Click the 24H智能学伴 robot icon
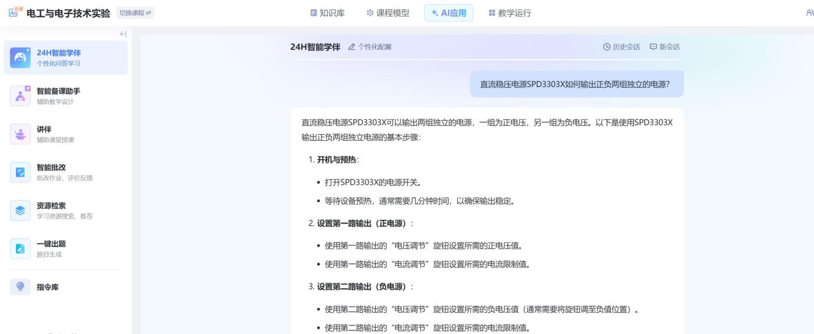Image resolution: width=814 pixels, height=334 pixels. [21, 58]
